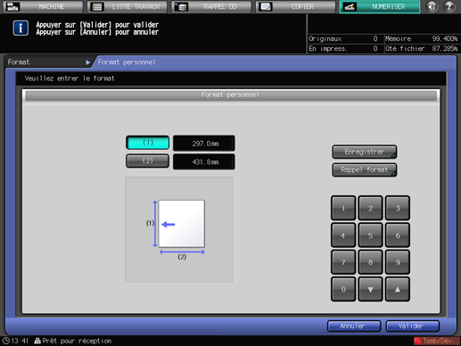Open Enregistrer sub-menu button
The image size is (461, 346).
(x=365, y=152)
